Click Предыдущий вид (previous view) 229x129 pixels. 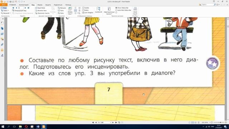(x=19, y=10)
